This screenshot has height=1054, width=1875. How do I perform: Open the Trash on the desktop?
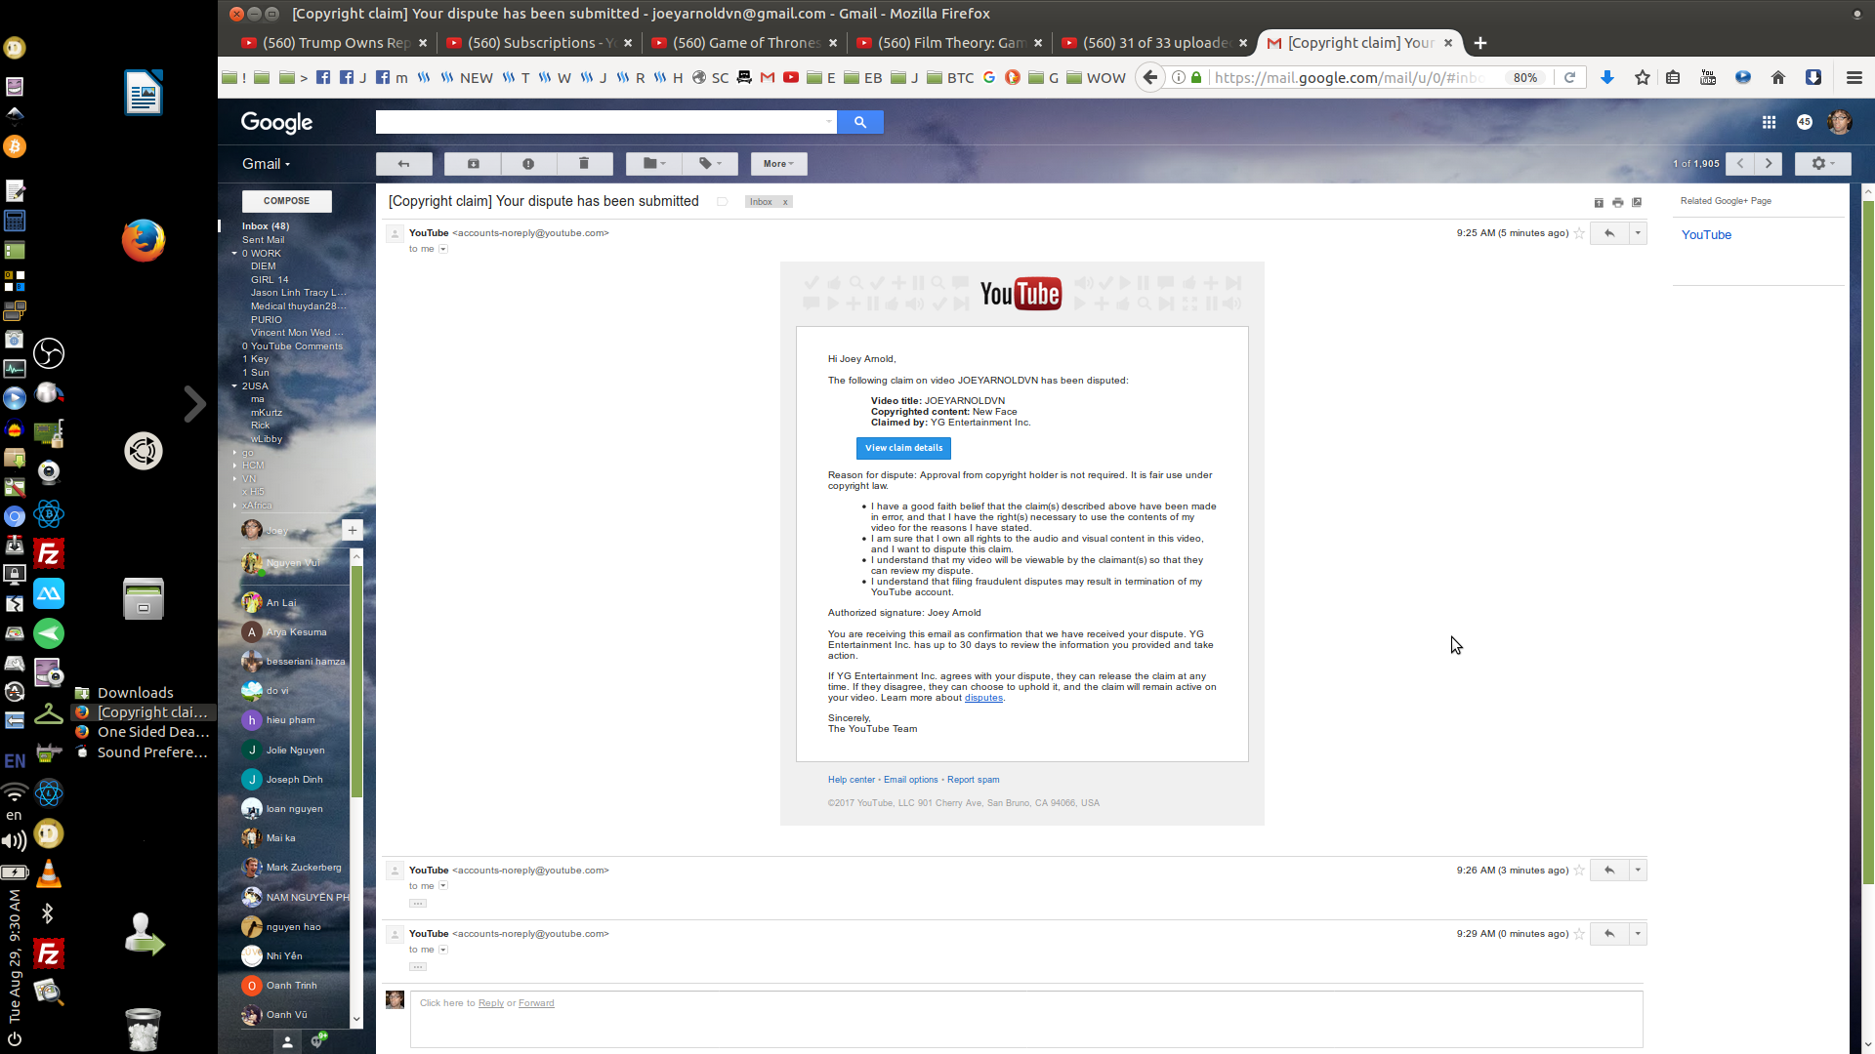[144, 1031]
